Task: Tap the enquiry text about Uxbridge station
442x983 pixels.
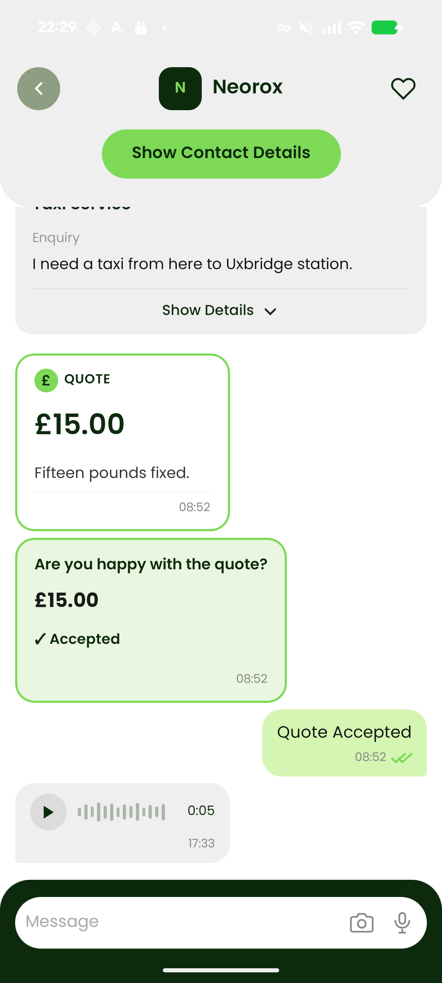Action: point(192,264)
